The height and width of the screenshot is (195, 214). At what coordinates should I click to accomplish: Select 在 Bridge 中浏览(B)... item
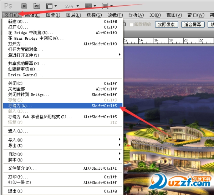click(x=63, y=33)
